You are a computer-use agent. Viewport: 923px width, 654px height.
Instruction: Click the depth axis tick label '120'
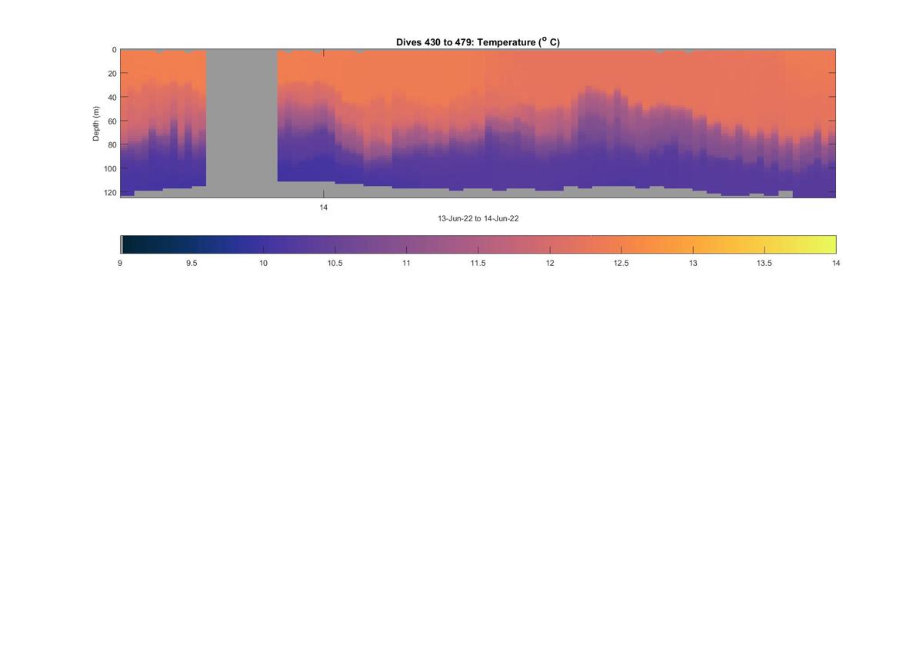(111, 193)
